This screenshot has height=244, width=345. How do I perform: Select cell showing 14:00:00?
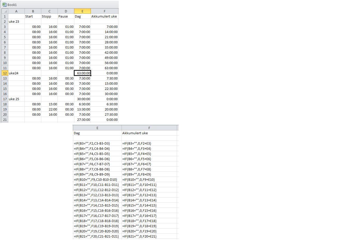pyautogui.click(x=105, y=32)
